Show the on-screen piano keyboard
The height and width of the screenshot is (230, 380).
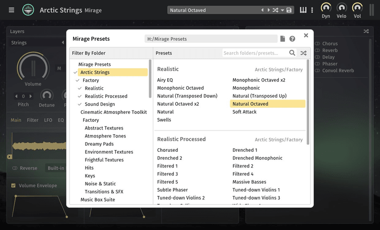303,10
